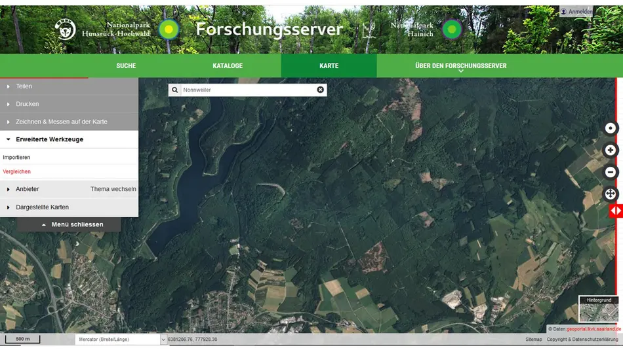Viewport: 623px width, 350px height.
Task: Click the Nationalpark Hainich leaf logo
Action: coord(369,30)
